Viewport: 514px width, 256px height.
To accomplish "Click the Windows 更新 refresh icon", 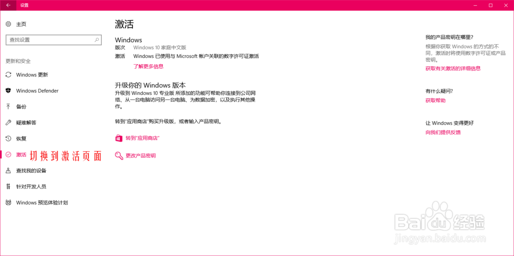I will click(x=9, y=74).
